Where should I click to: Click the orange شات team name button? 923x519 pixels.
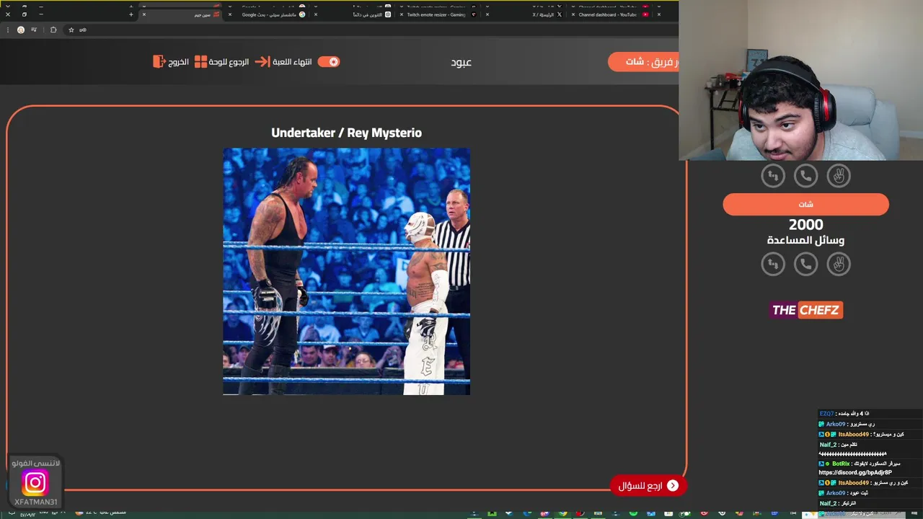click(x=805, y=204)
